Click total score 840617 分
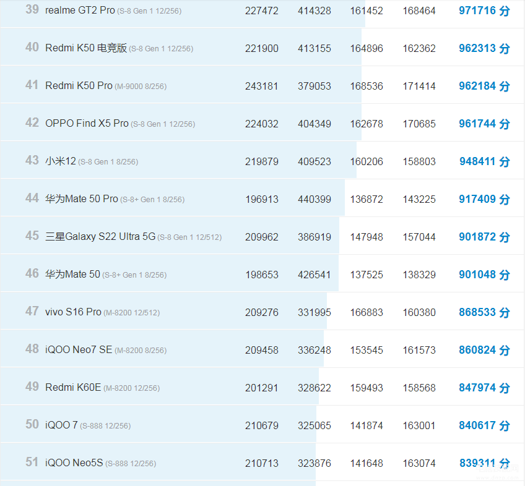This screenshot has width=525, height=486. point(484,425)
